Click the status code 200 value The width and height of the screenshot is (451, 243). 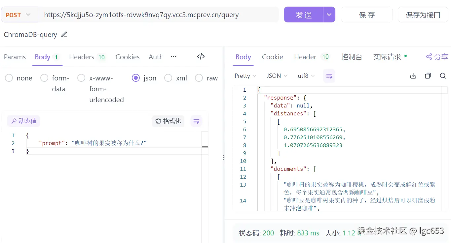point(268,233)
